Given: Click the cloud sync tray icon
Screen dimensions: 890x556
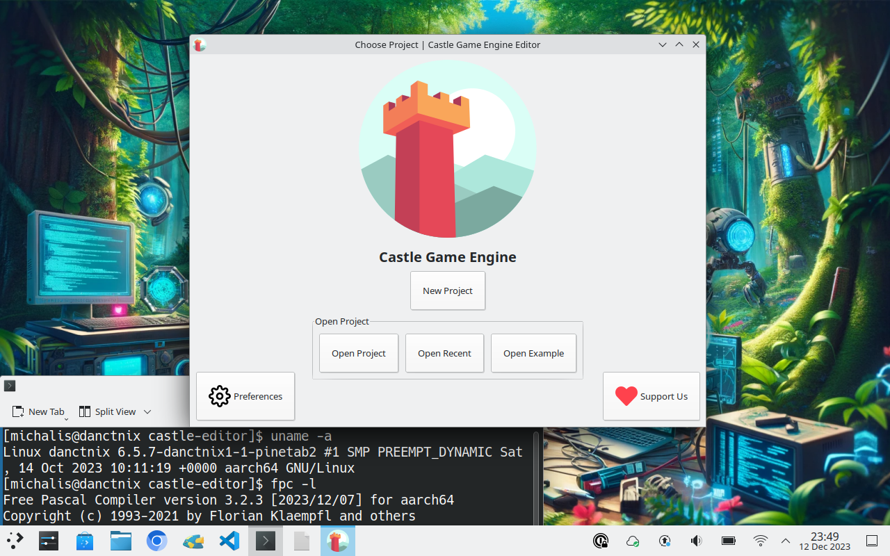Looking at the screenshot, I should 633,541.
